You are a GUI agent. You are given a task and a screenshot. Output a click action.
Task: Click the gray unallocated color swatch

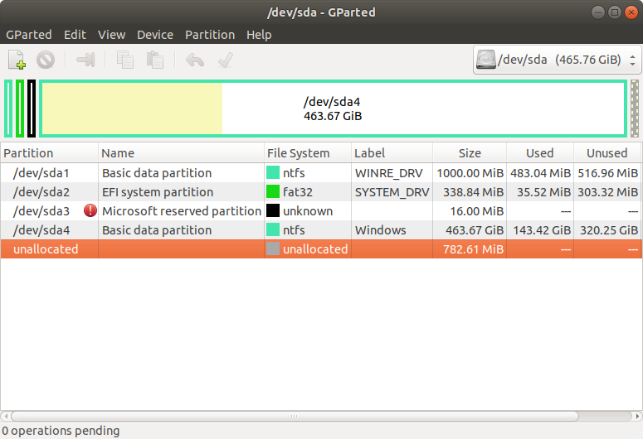click(273, 248)
